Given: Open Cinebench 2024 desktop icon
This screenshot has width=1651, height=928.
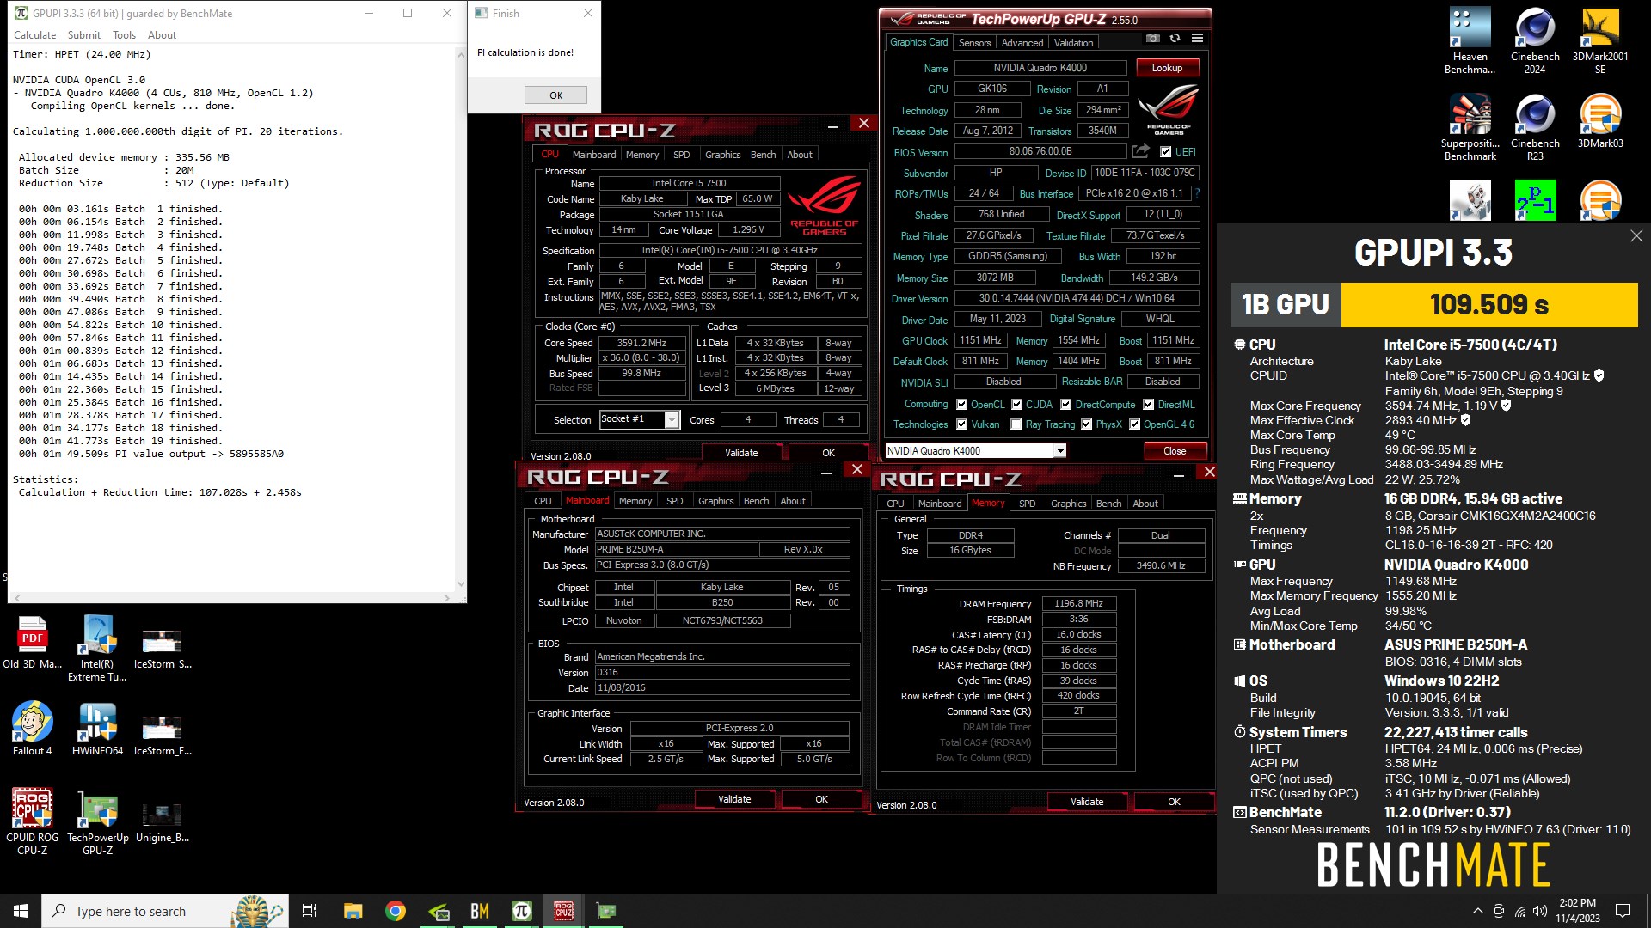Looking at the screenshot, I should (1535, 40).
